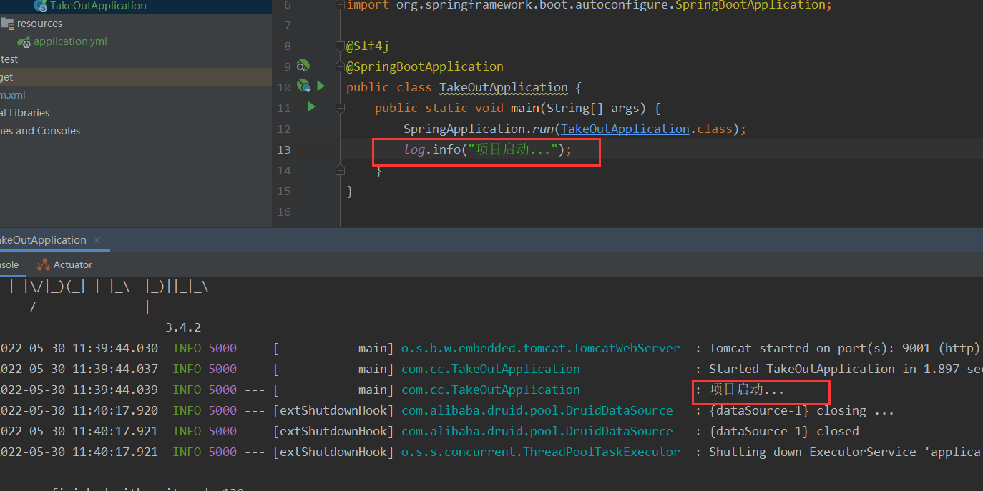Click "{dataSource-1} closing ..." log message
The width and height of the screenshot is (983, 491).
pos(801,410)
